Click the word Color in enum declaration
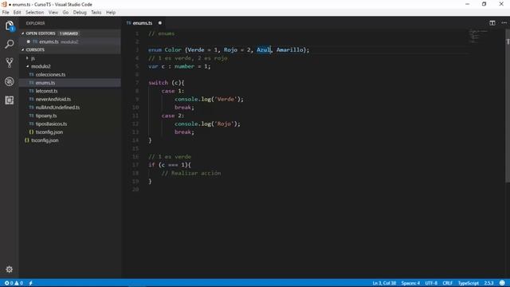Viewport: 510px width, 287px height. coord(173,49)
